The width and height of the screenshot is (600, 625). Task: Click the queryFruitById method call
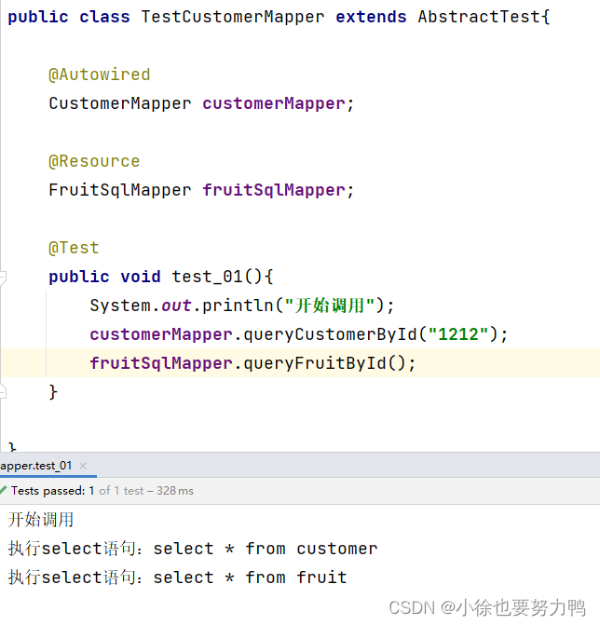pyautogui.click(x=315, y=363)
